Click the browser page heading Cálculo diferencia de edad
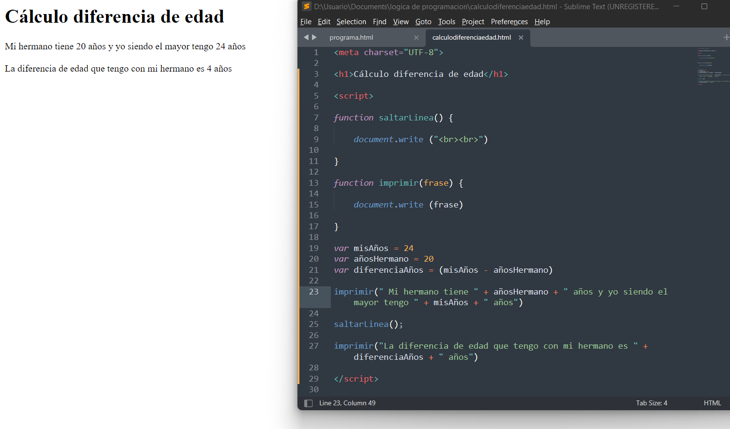Screen dimensions: 730x429 115,16
